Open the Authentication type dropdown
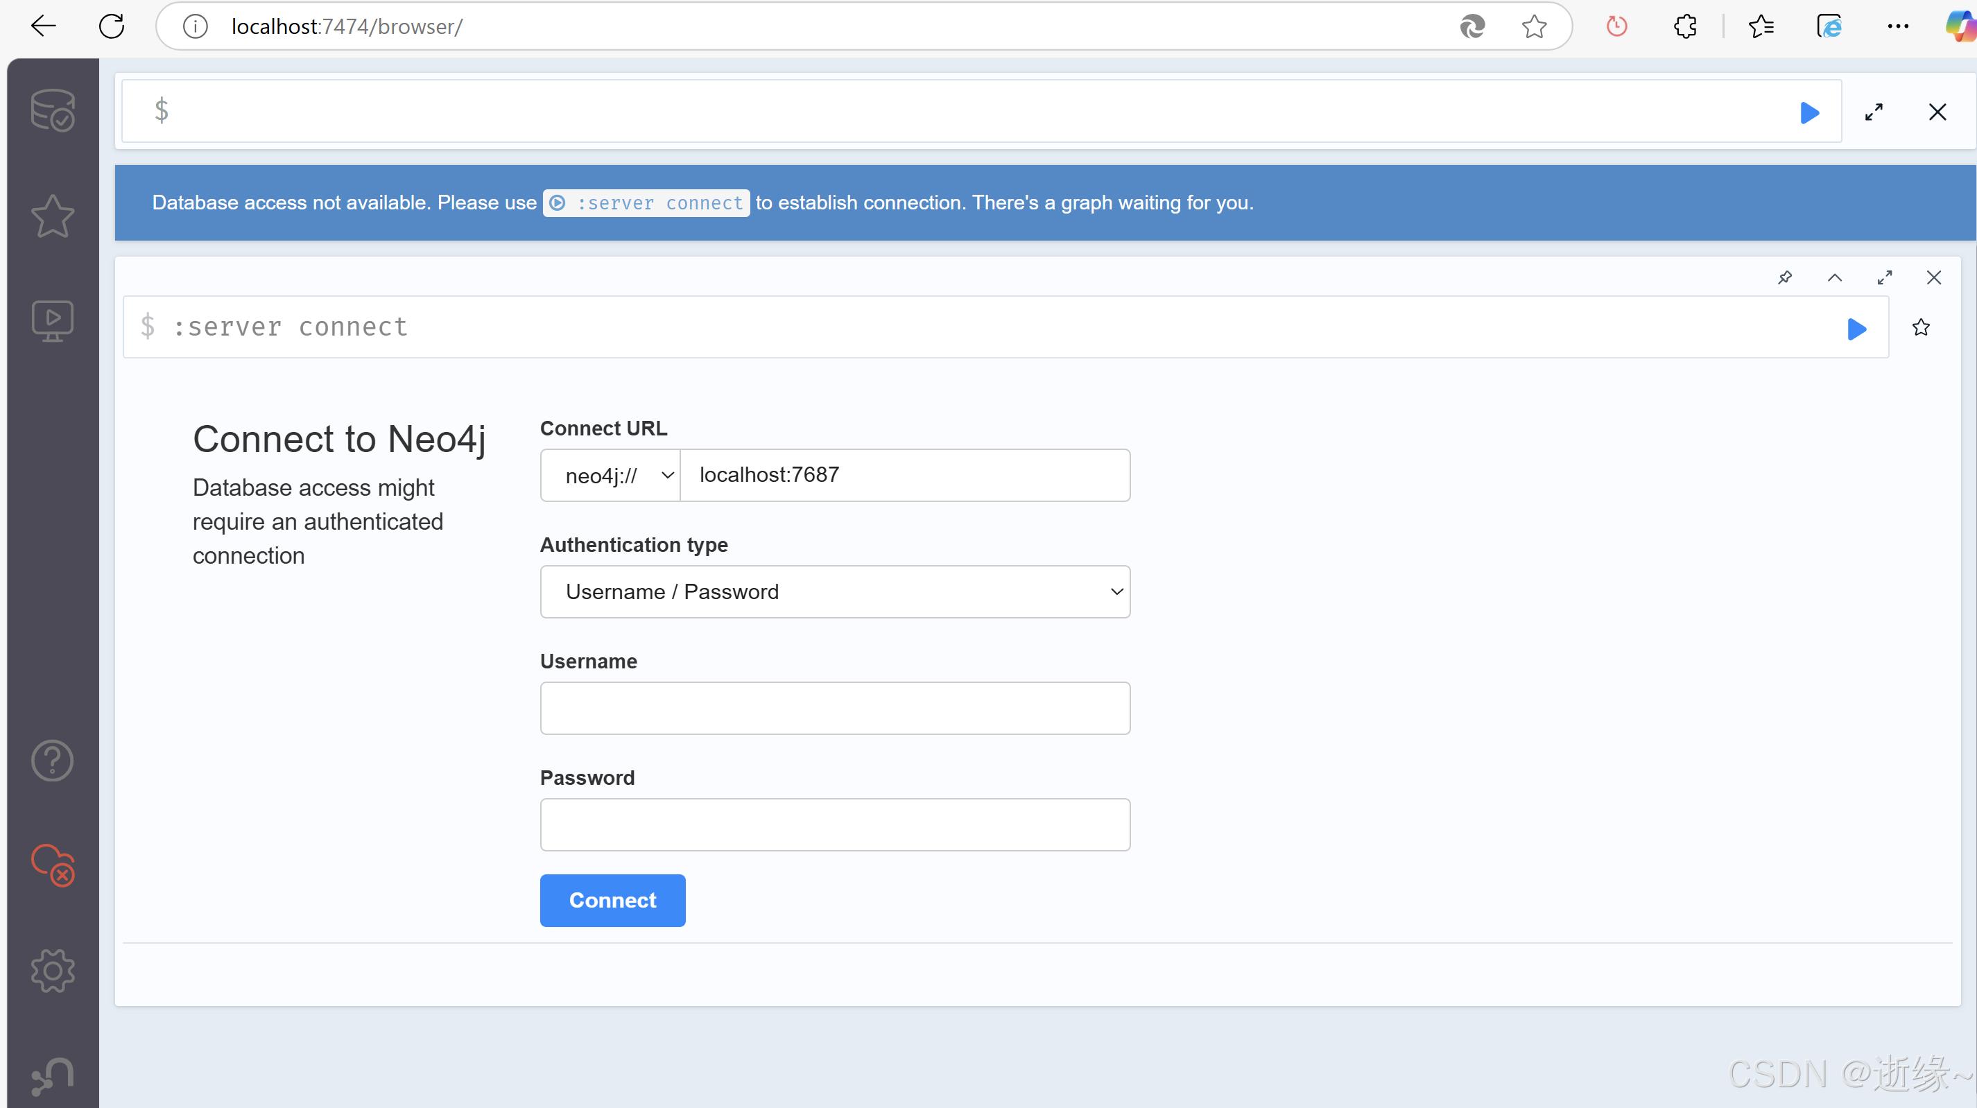Image resolution: width=1977 pixels, height=1108 pixels. click(835, 591)
